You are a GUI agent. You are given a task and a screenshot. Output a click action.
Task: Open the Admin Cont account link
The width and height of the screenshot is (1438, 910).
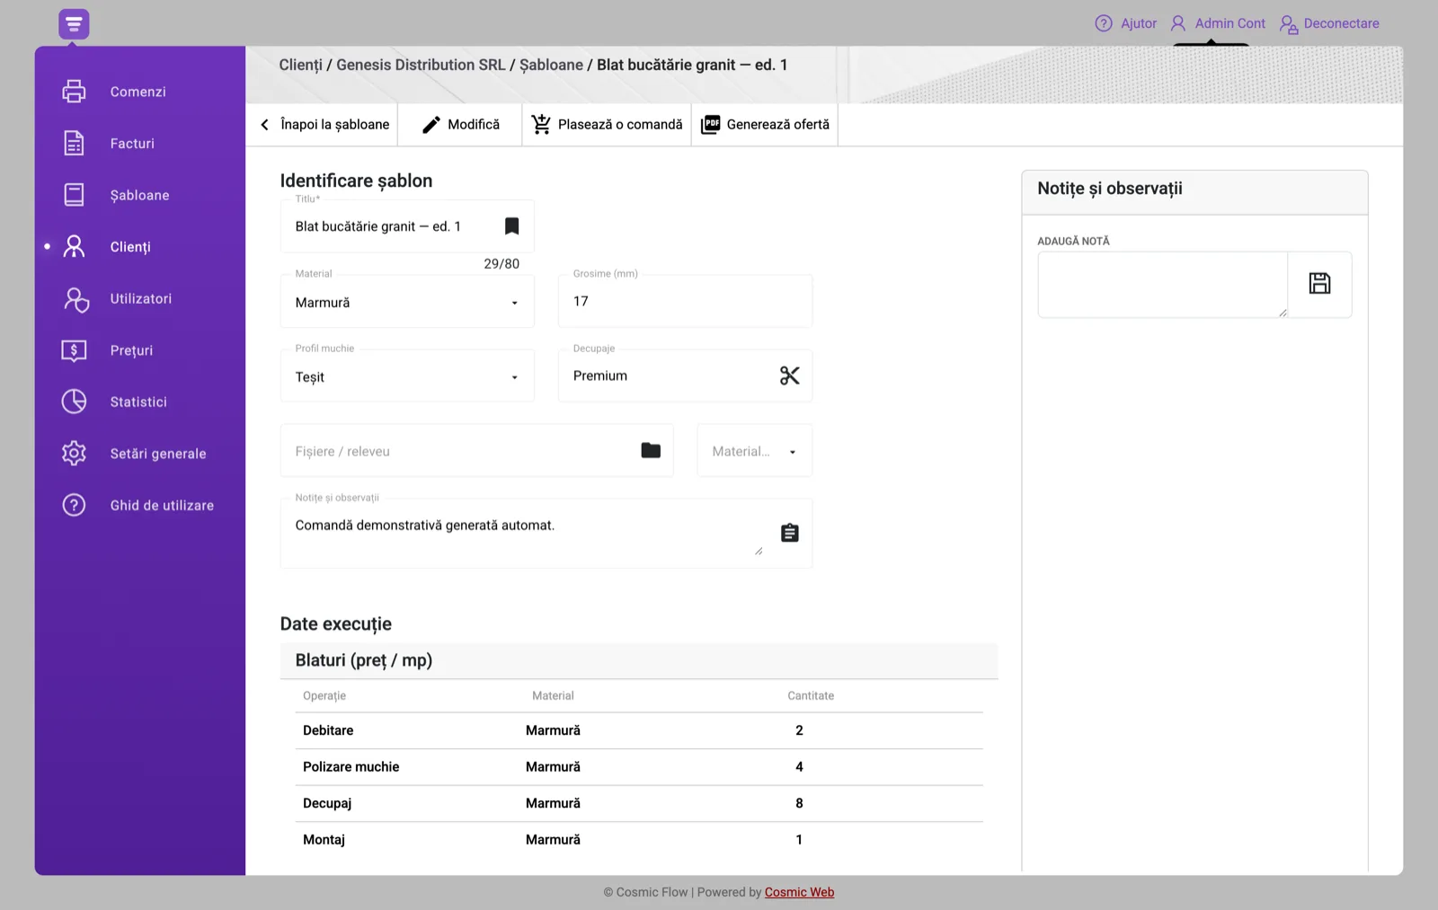click(x=1218, y=23)
